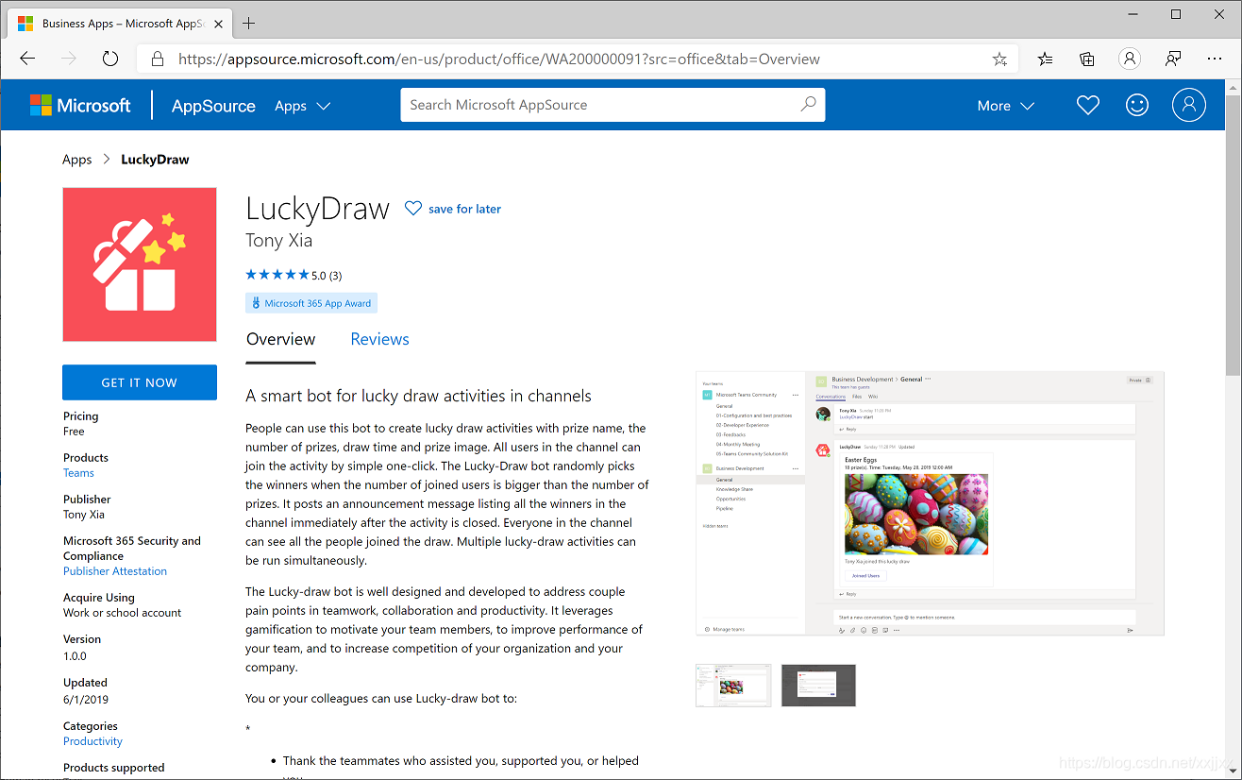Open the browser Favorites list icon
Image resolution: width=1242 pixels, height=780 pixels.
point(1045,59)
